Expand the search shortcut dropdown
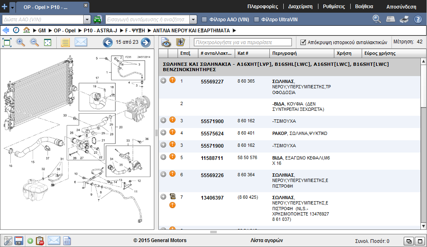Screen dimensions: 427x247 point(193,20)
